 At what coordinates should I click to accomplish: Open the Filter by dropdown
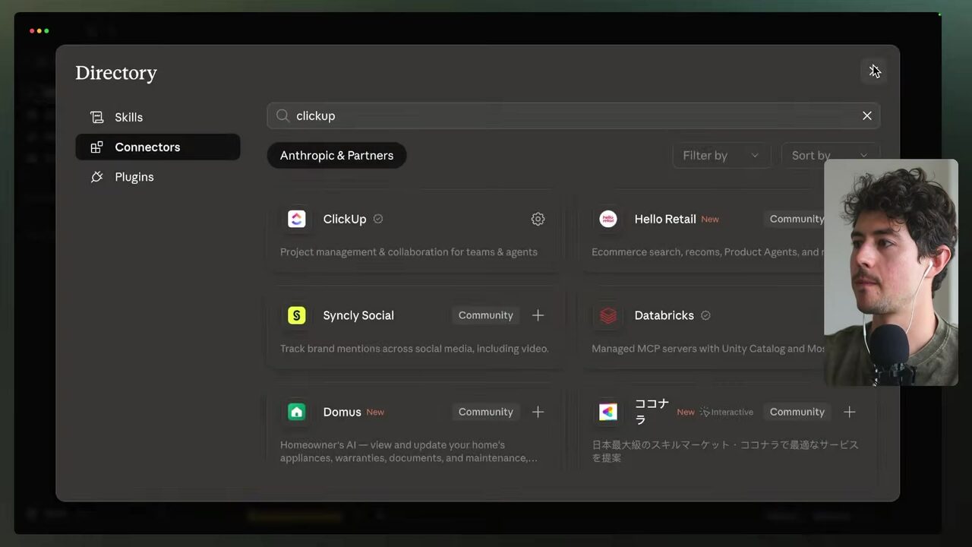721,155
